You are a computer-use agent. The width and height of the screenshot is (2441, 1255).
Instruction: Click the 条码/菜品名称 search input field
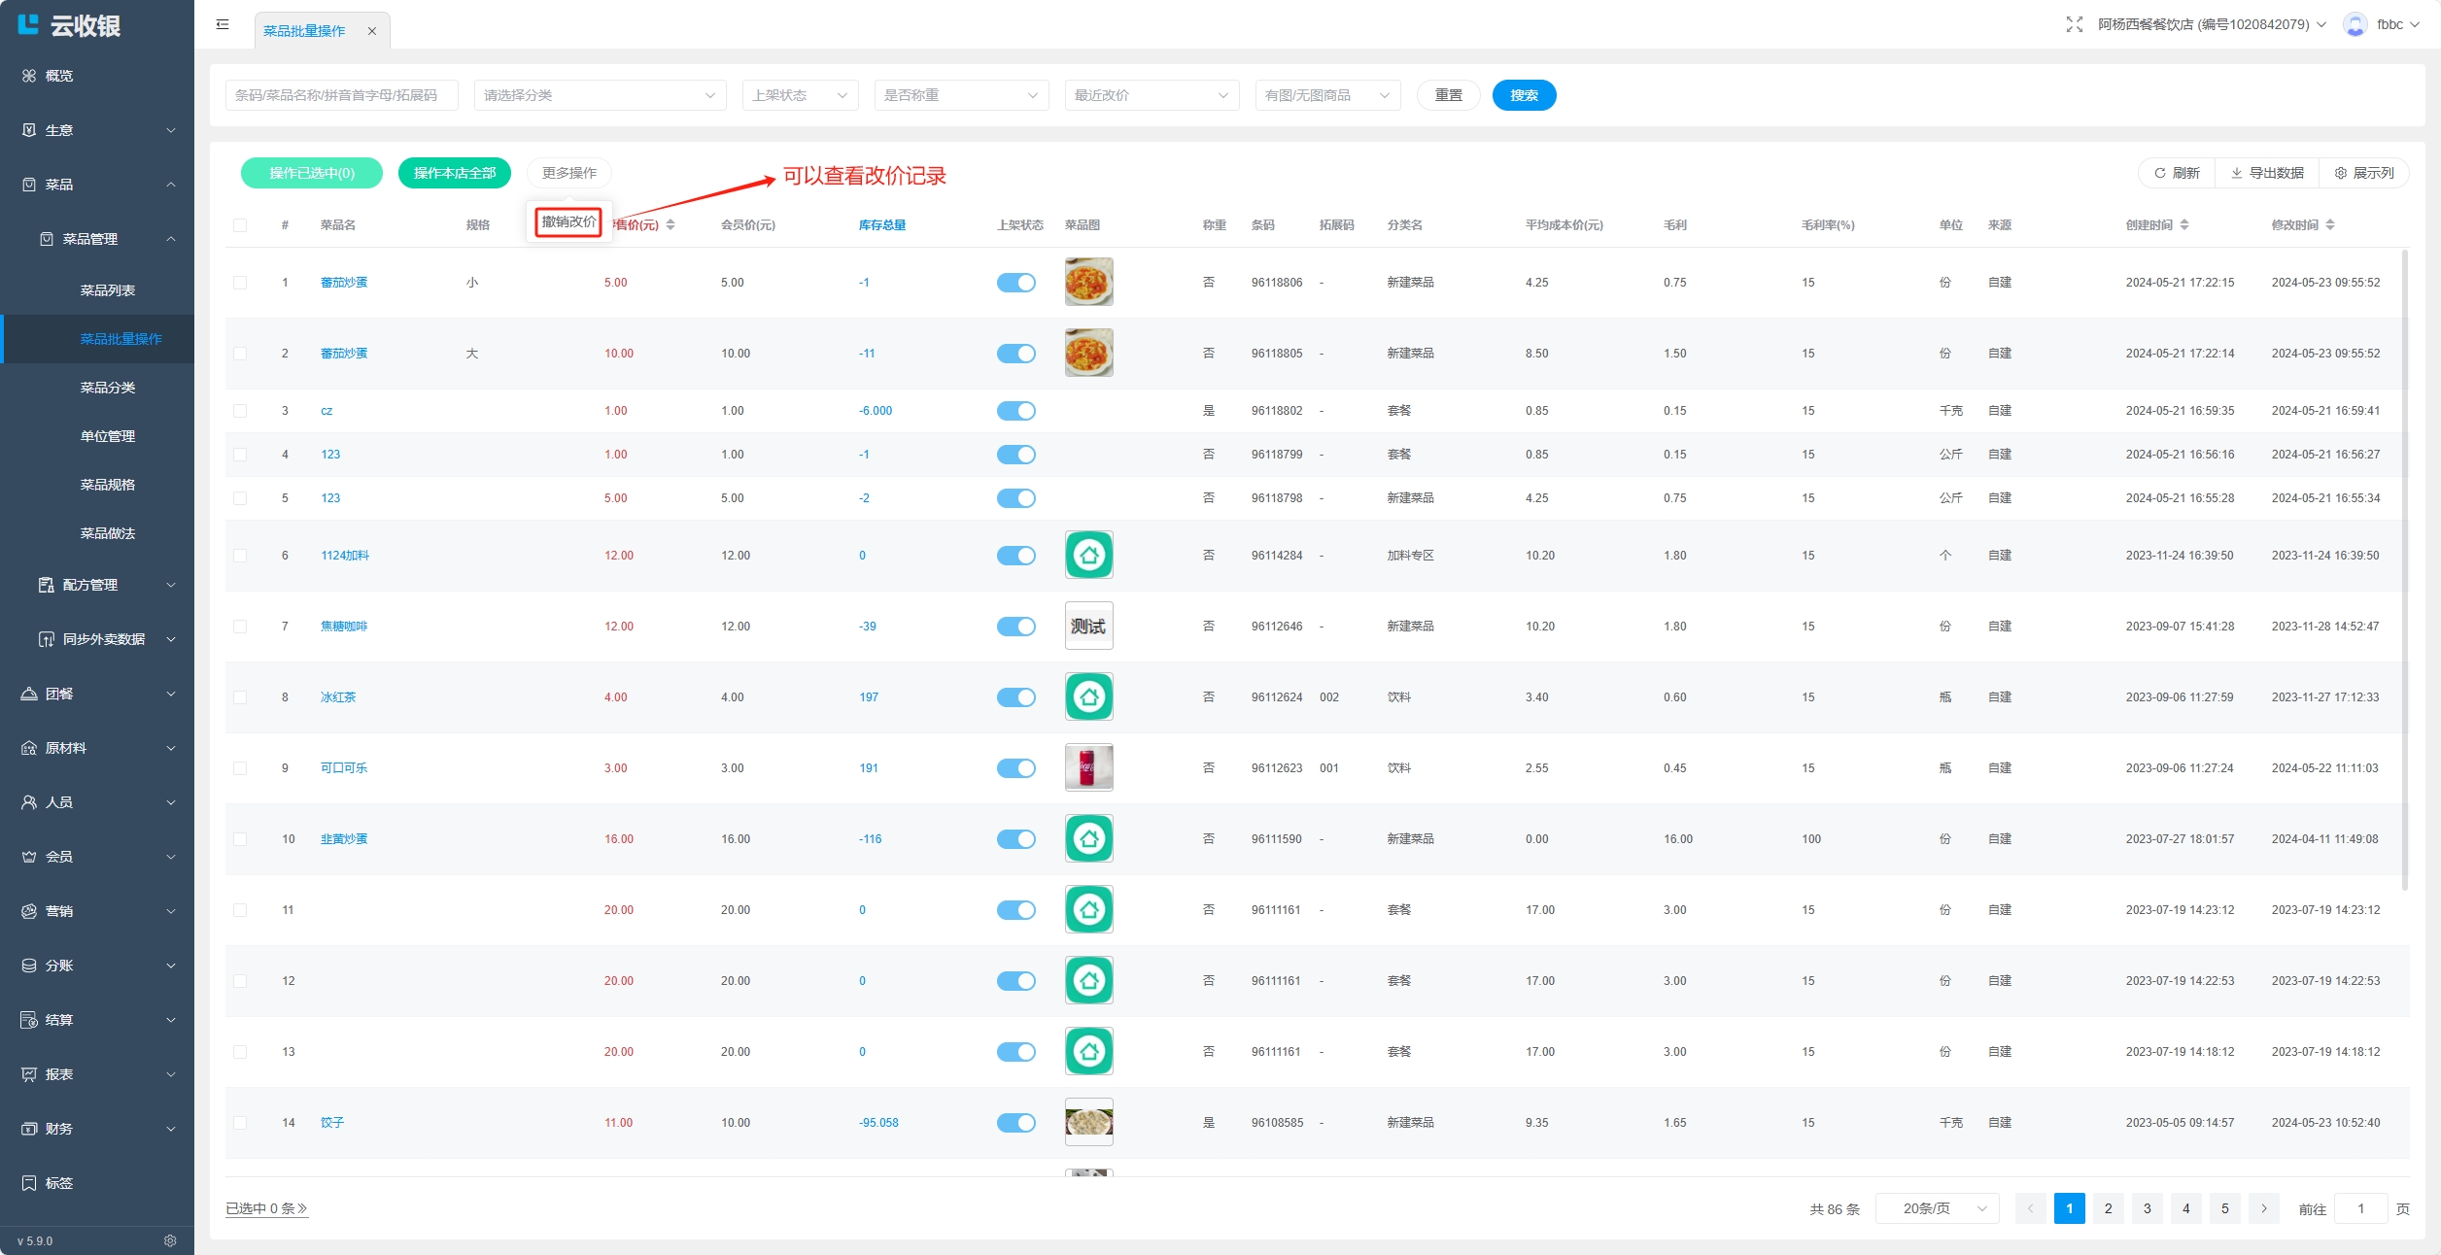click(x=340, y=95)
